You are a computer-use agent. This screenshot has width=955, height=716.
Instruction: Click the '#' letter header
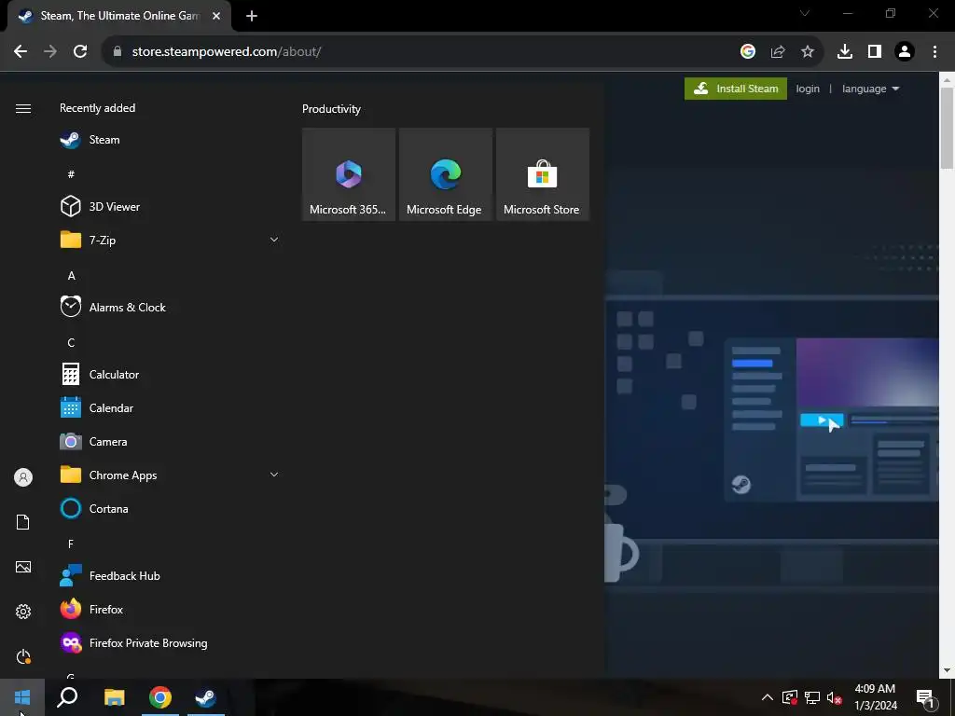tap(71, 174)
